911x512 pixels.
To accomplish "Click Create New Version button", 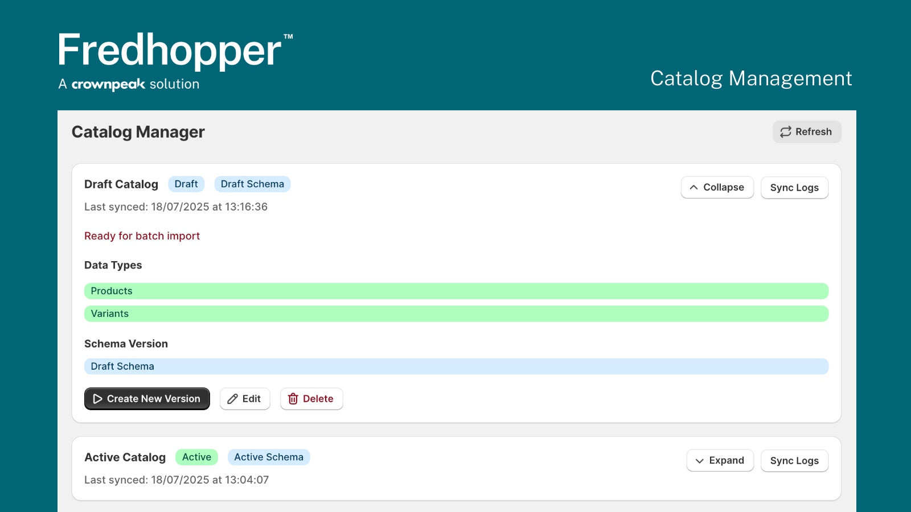I will point(147,399).
